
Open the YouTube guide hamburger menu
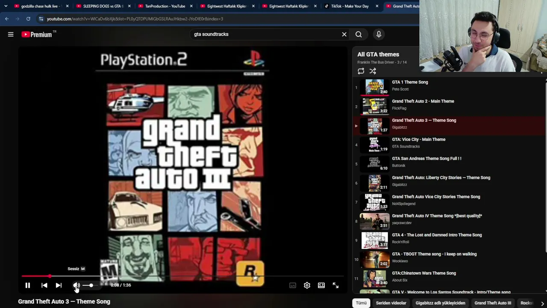(x=11, y=34)
